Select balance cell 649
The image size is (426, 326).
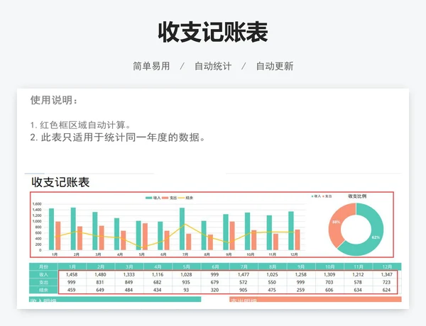(x=100, y=290)
